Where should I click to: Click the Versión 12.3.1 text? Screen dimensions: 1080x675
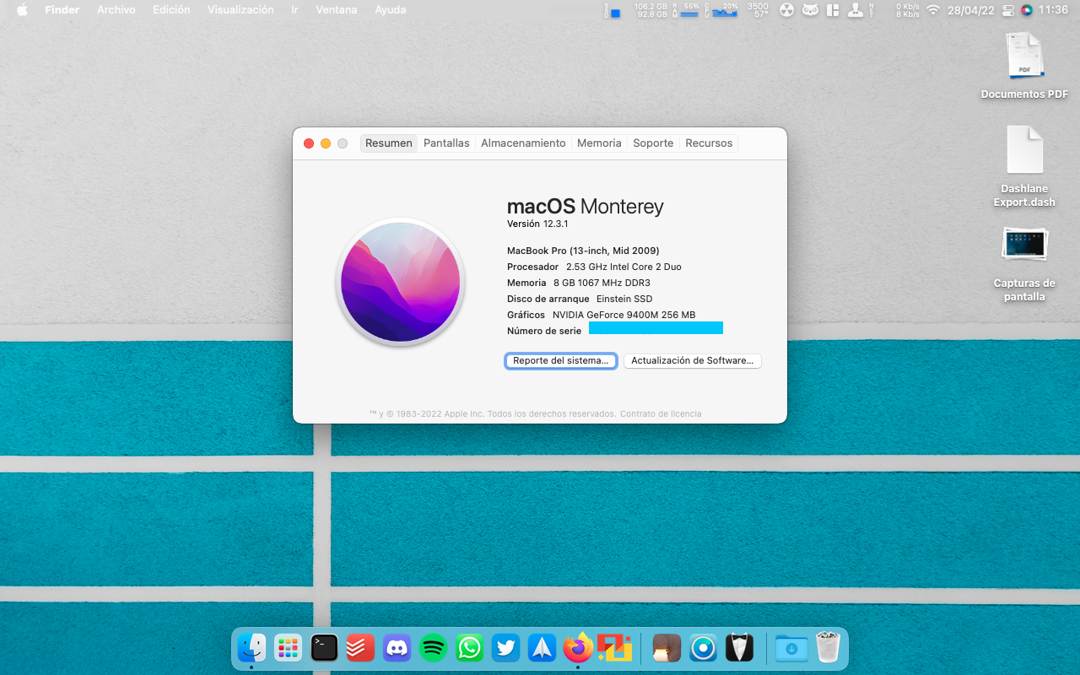click(537, 224)
